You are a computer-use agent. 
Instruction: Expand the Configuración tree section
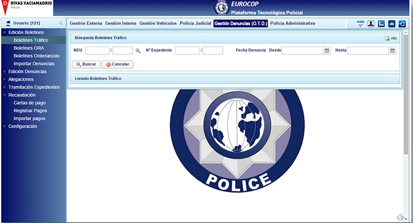[x=4, y=126]
